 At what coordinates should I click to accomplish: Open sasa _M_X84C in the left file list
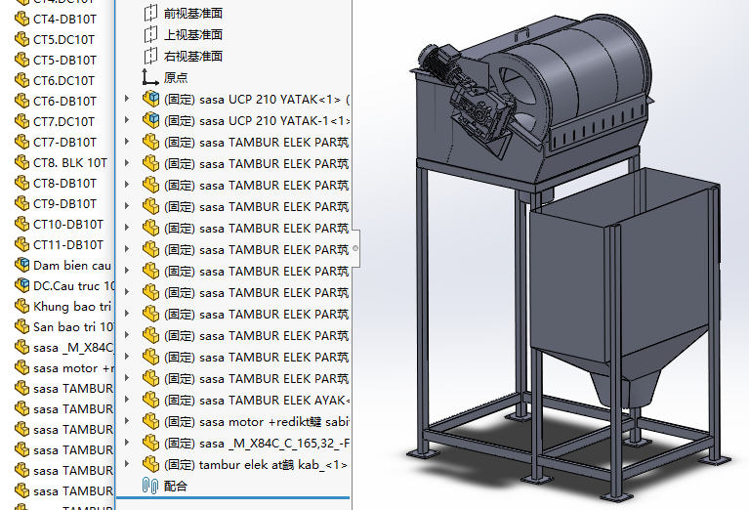tap(74, 348)
